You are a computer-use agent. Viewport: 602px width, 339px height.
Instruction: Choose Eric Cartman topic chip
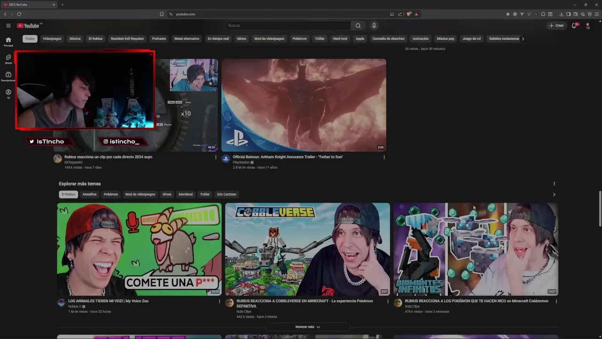tap(227, 194)
